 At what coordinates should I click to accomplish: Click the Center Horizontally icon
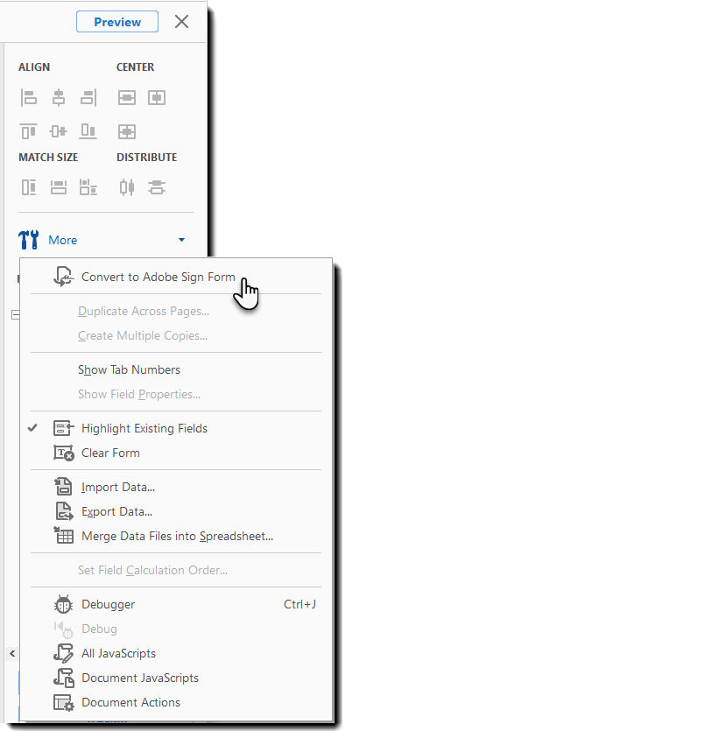point(126,97)
